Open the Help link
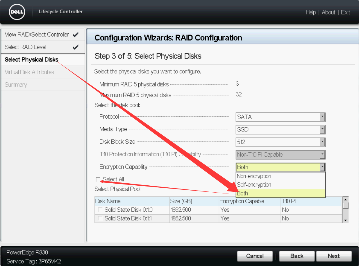Viewport: 359px width, 266px height. pos(310,12)
